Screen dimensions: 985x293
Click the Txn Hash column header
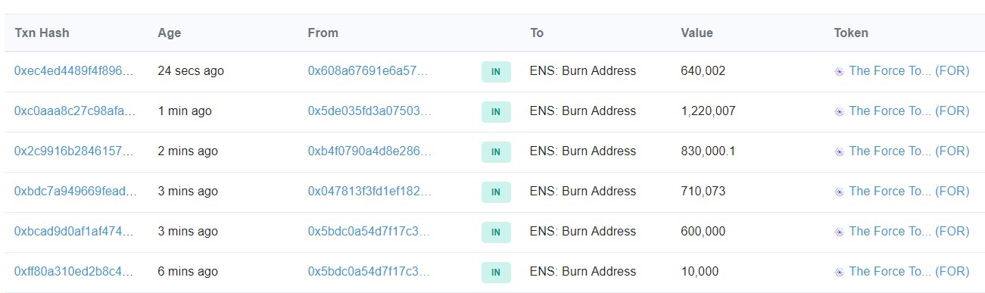click(x=42, y=33)
